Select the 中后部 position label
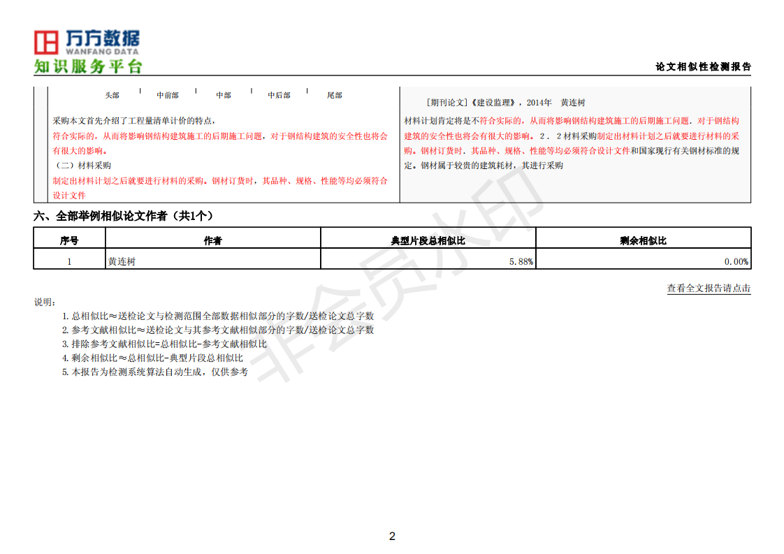784x554 pixels. coord(279,95)
